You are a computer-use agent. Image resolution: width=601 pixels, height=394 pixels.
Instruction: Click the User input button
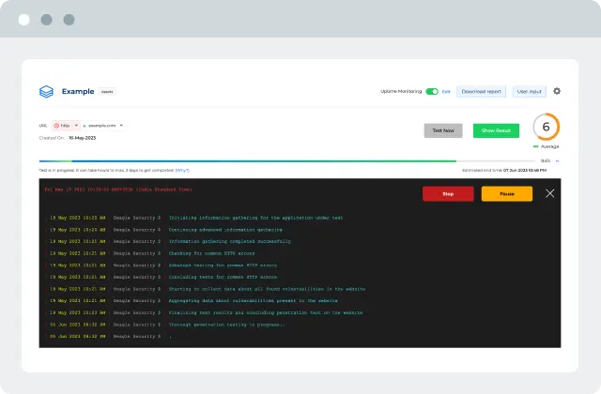(x=530, y=92)
